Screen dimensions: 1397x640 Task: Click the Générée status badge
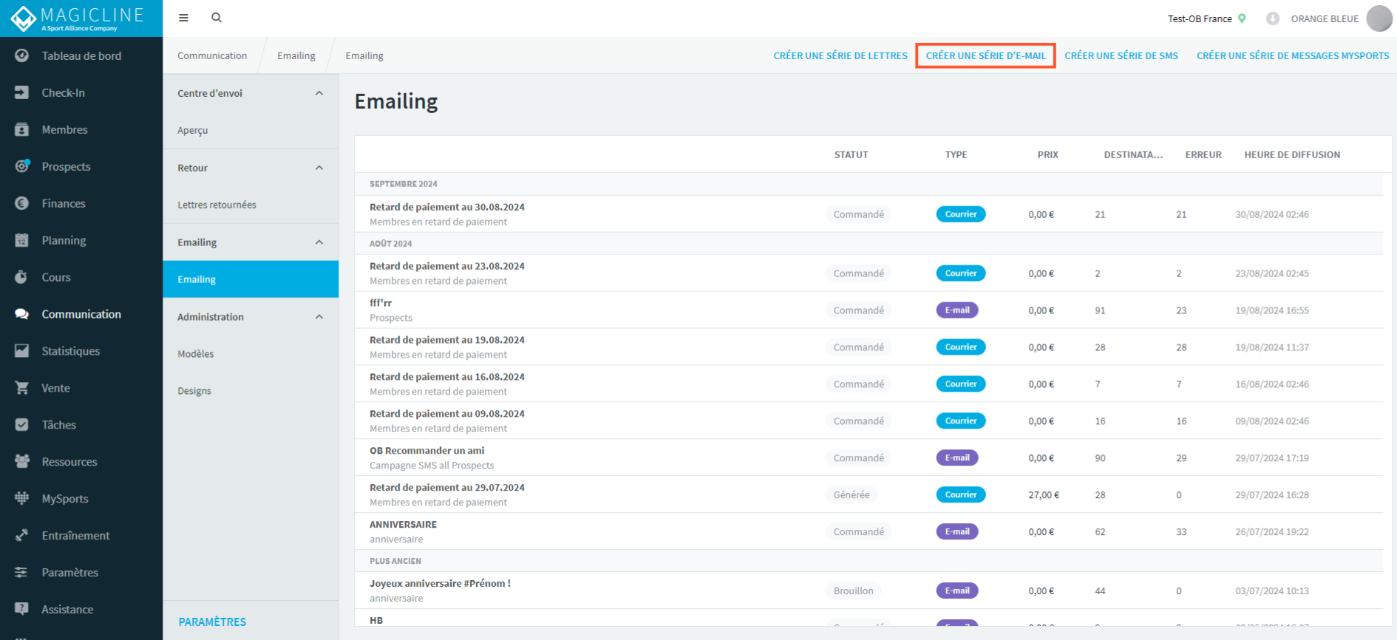(852, 495)
